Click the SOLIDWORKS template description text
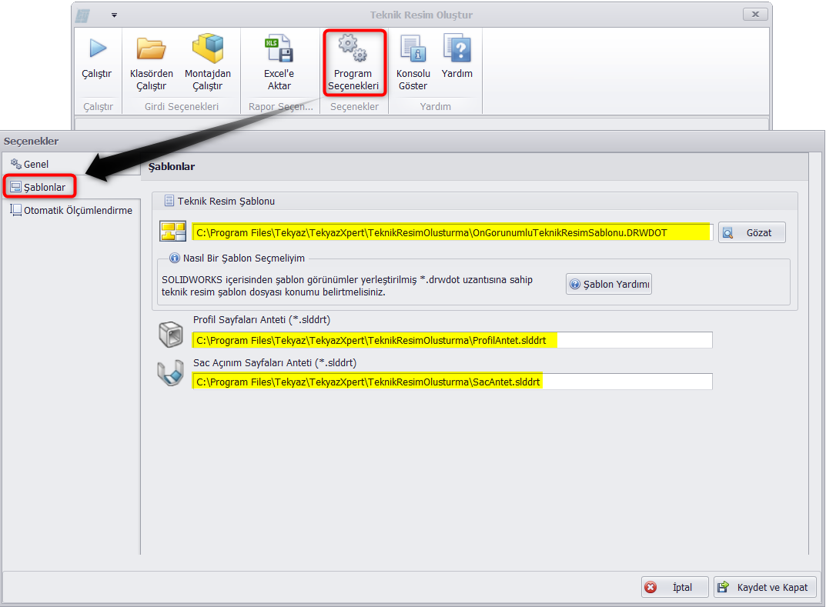 coord(347,286)
